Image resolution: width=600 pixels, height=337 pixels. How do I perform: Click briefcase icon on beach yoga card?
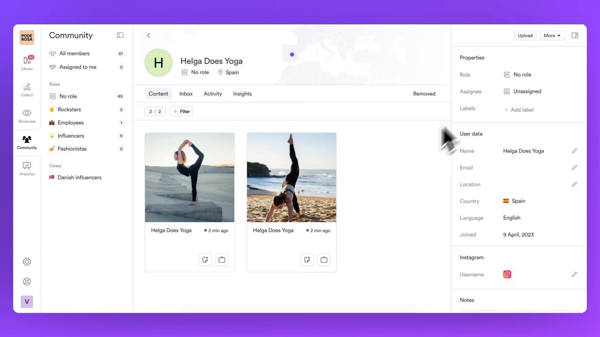coord(324,259)
